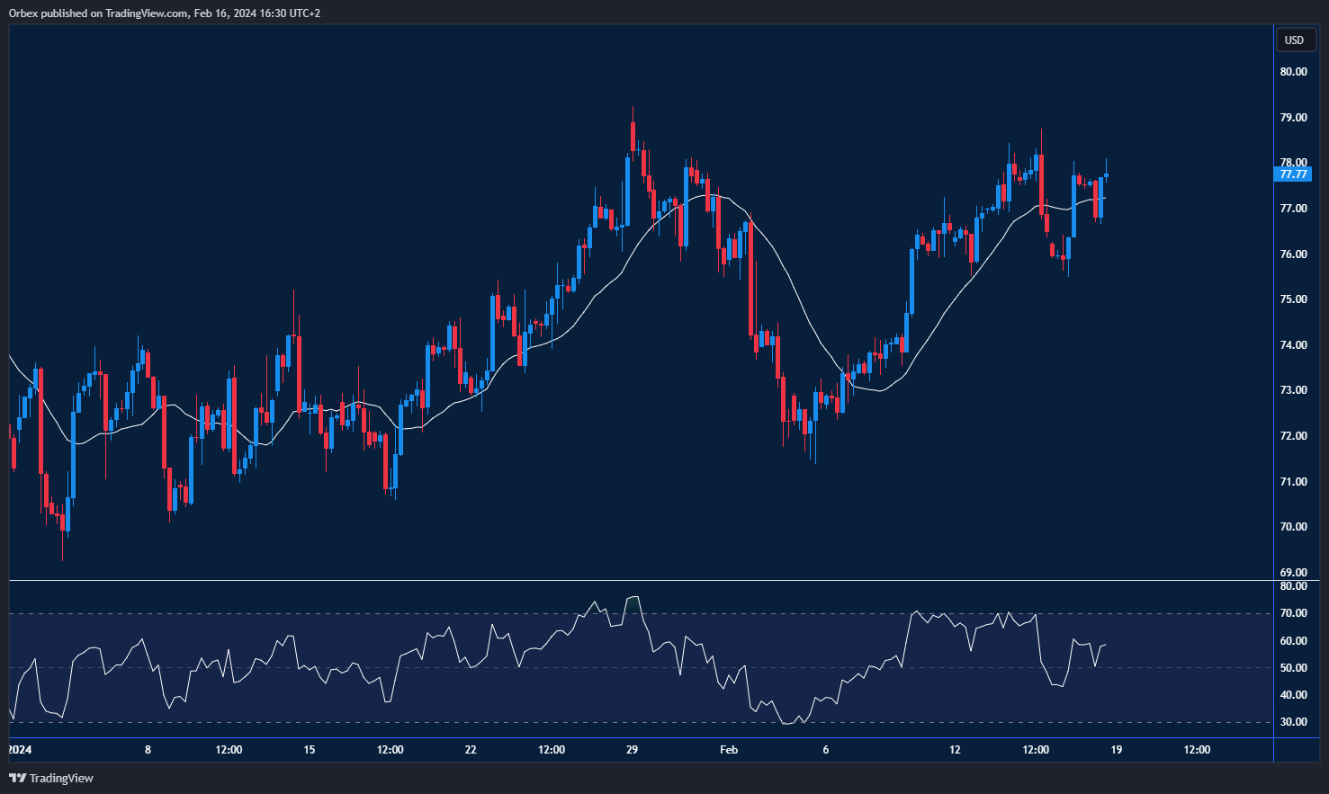The image size is (1329, 794).
Task: Click the blue 77.77 price label
Action: [1293, 174]
